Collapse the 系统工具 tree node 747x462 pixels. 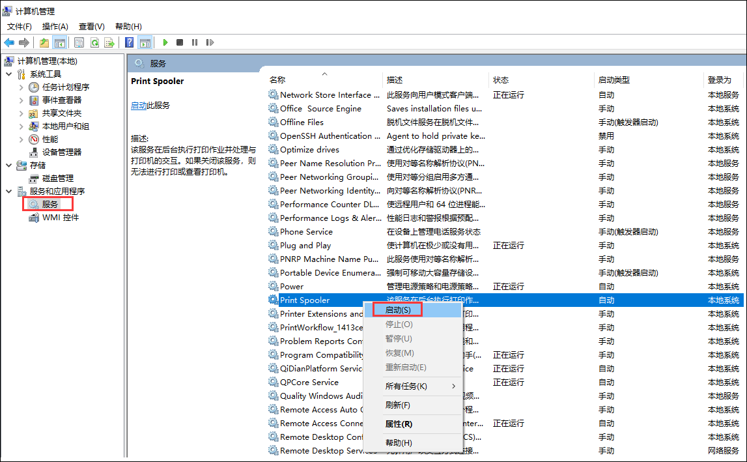click(8, 74)
